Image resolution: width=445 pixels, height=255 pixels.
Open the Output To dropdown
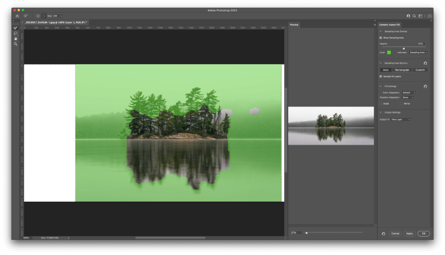pyautogui.click(x=400, y=119)
